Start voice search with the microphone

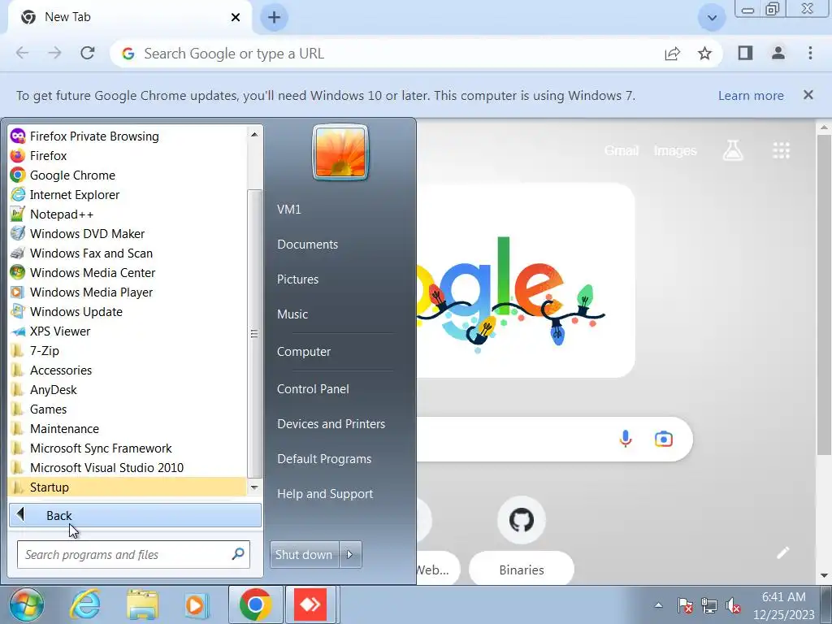pyautogui.click(x=626, y=439)
